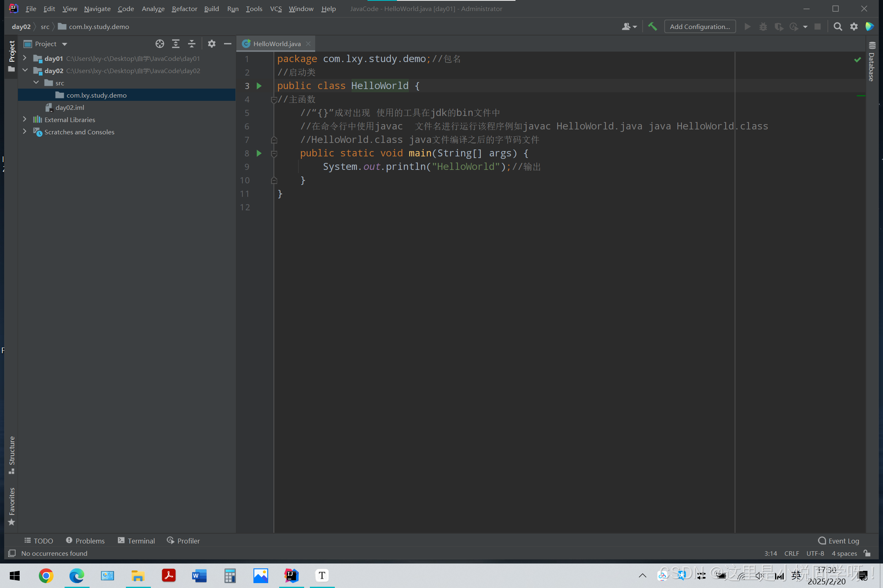Click the Add Configuration button
This screenshot has width=883, height=588.
699,27
